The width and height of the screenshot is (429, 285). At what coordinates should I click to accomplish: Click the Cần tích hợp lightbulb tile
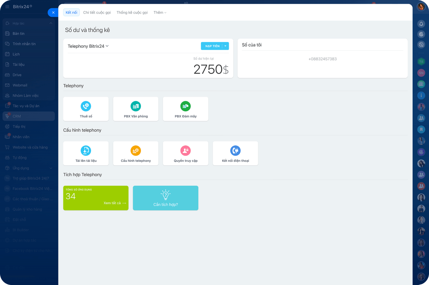point(165,198)
